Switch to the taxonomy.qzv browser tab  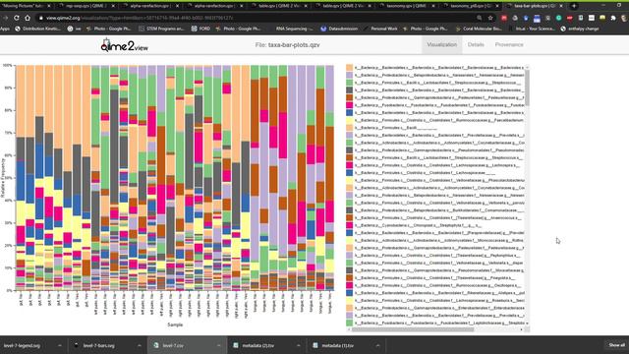coord(407,6)
